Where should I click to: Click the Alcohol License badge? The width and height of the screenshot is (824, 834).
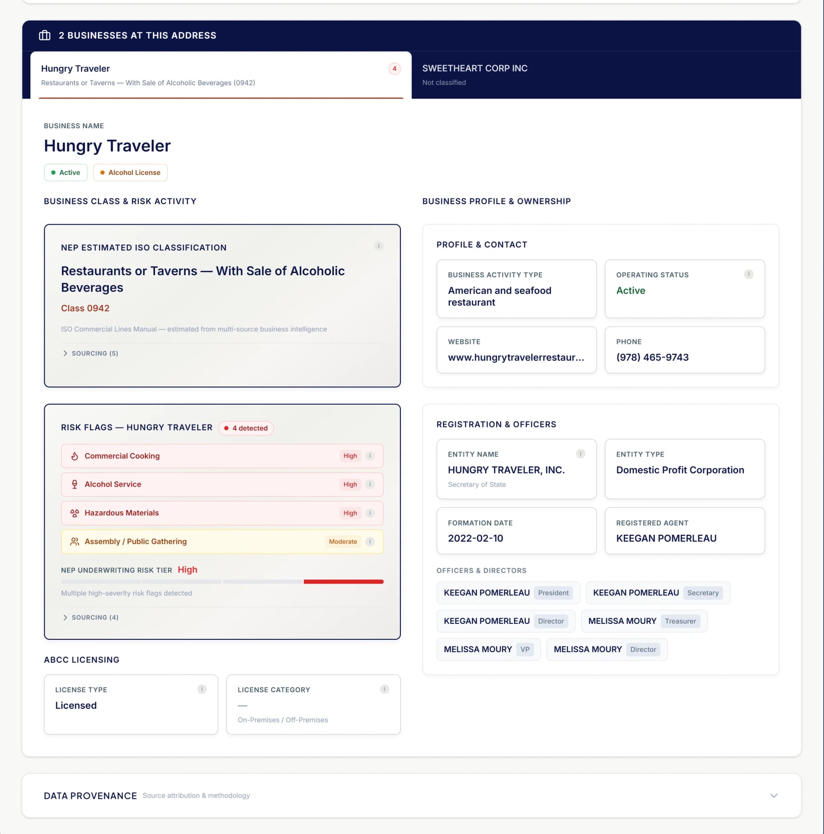[x=130, y=172]
